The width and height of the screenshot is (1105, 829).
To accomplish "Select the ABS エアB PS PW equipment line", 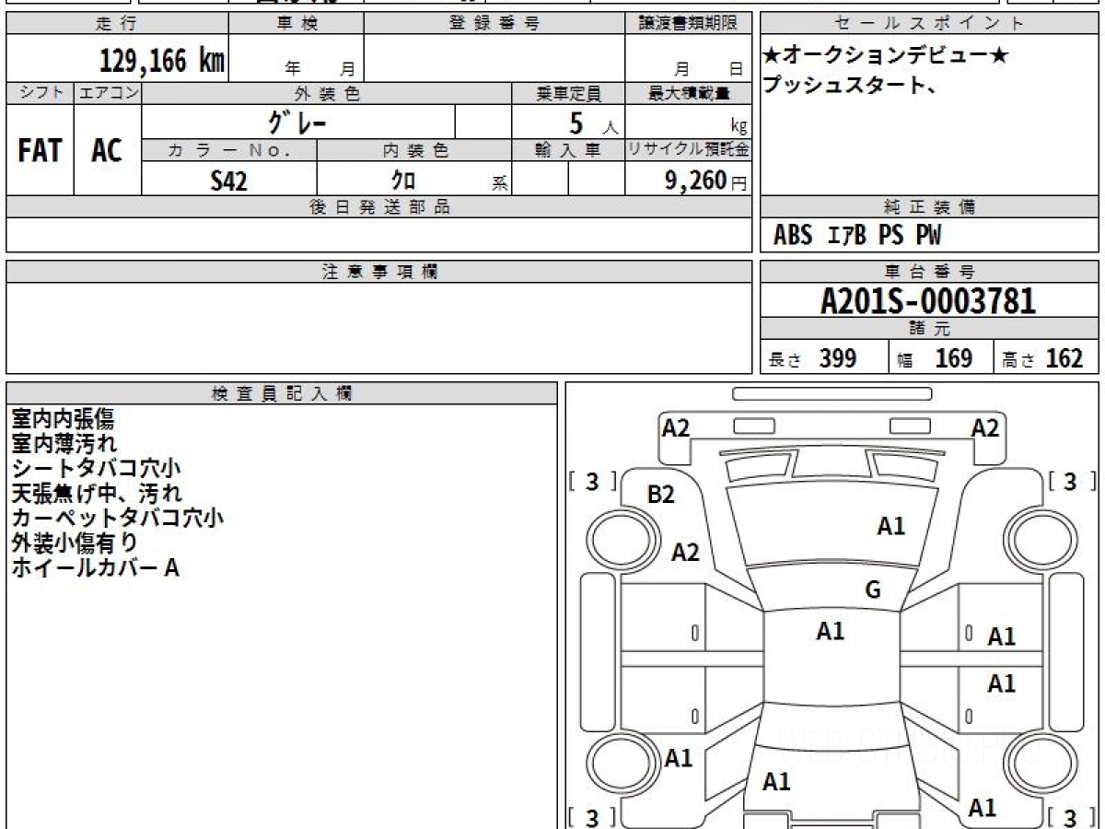I will click(x=857, y=236).
